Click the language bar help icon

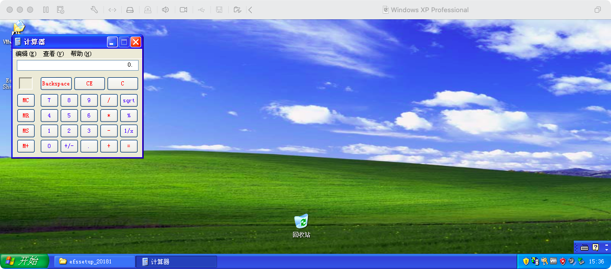595,247
